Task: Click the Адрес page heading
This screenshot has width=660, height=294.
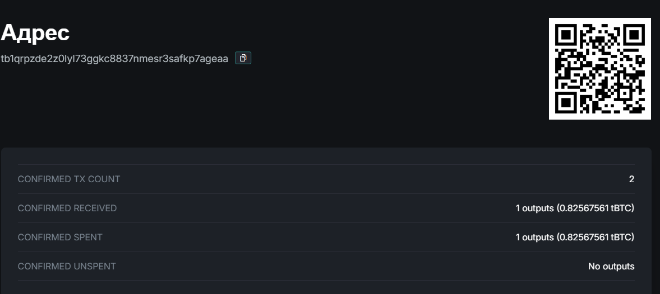Action: pyautogui.click(x=35, y=32)
